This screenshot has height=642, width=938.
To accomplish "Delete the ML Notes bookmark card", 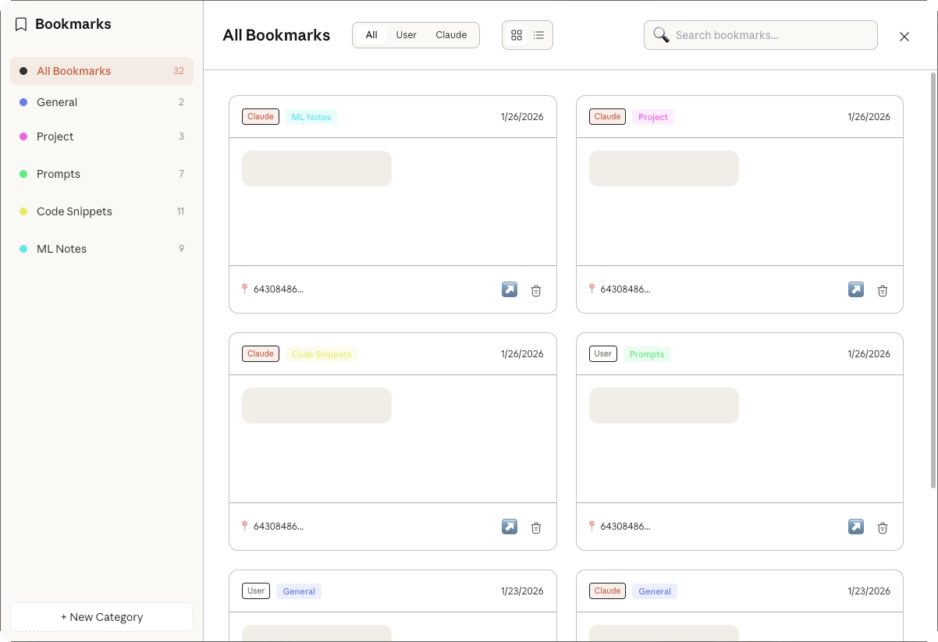I will click(x=536, y=290).
